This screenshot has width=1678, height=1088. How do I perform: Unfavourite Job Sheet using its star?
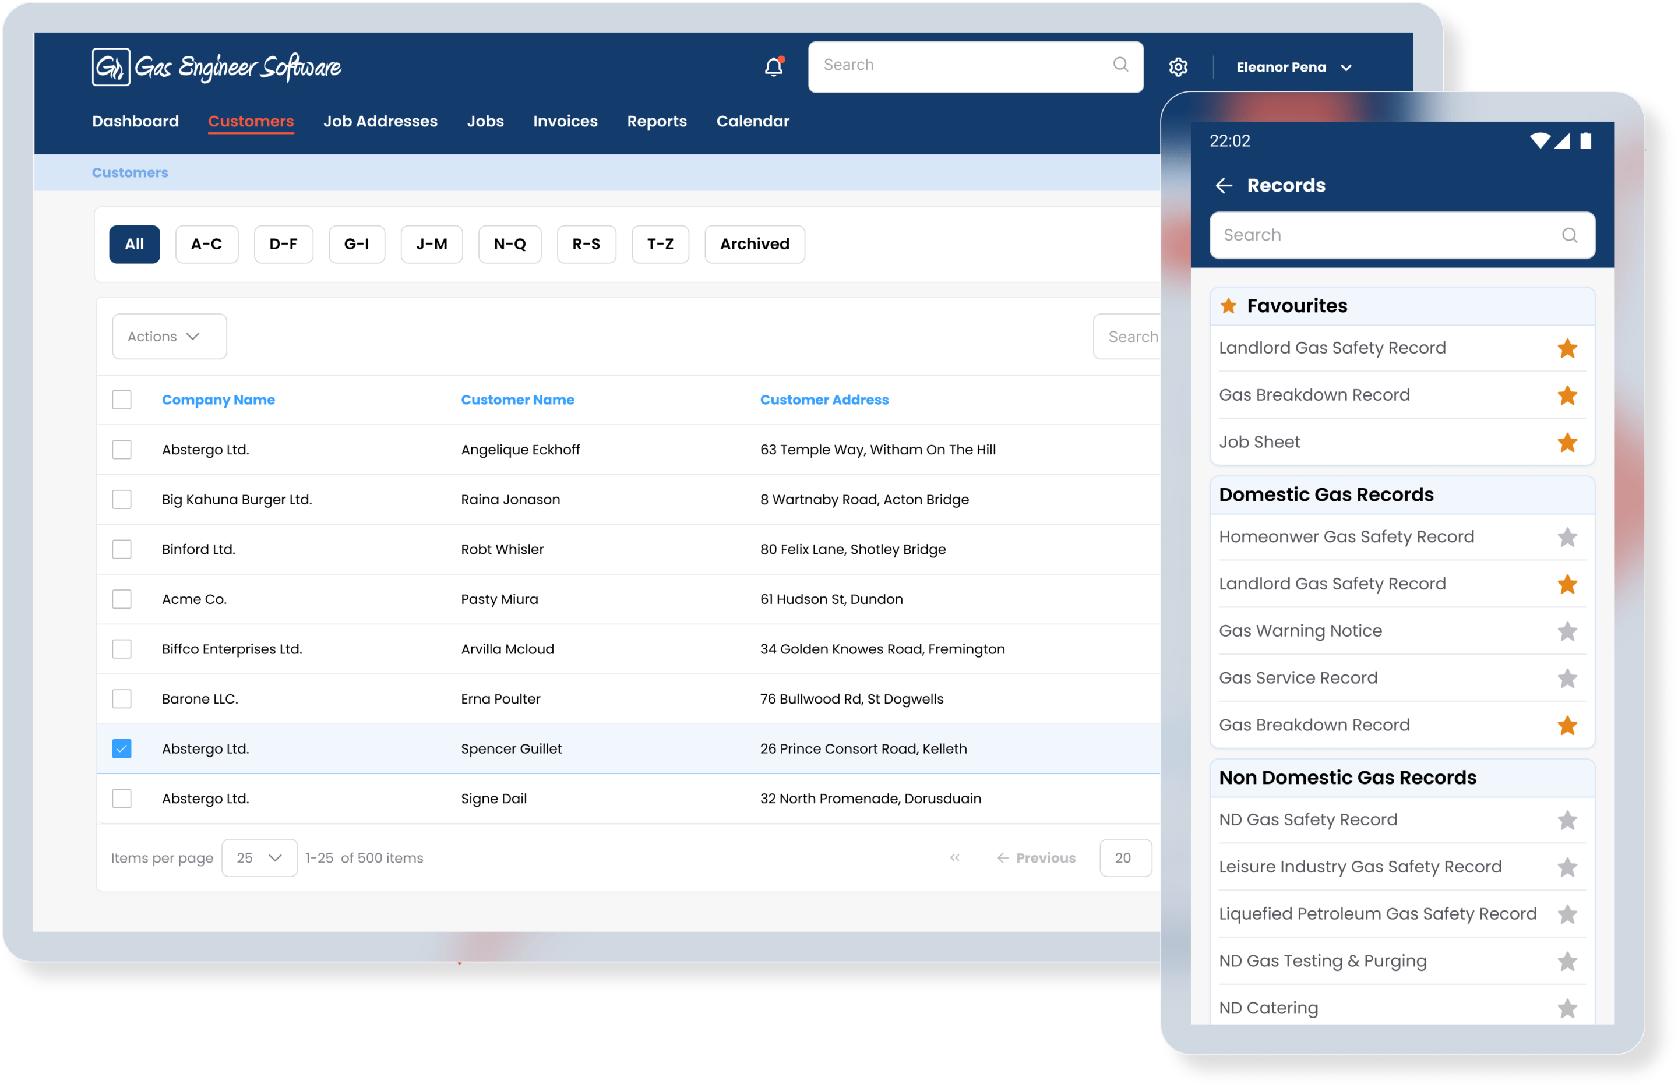(1567, 443)
